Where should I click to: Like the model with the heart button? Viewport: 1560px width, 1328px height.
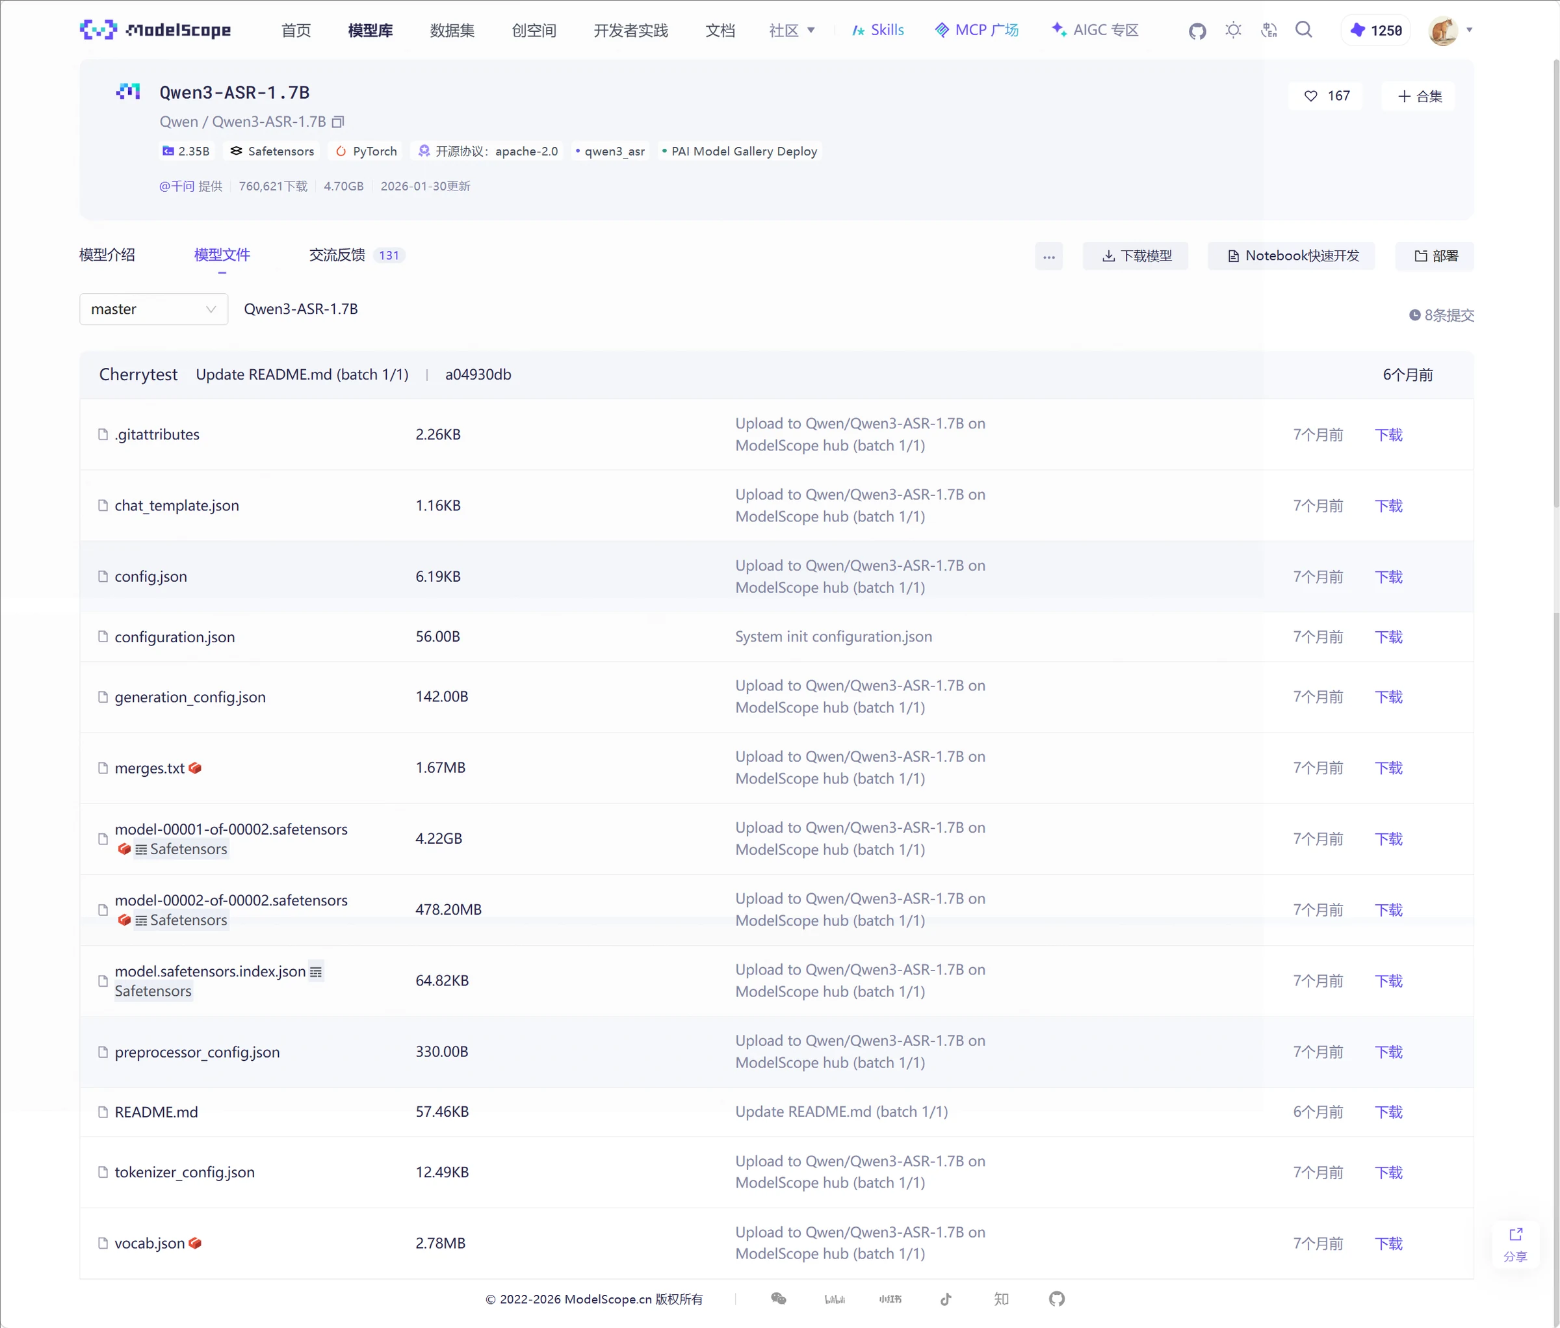(x=1326, y=96)
